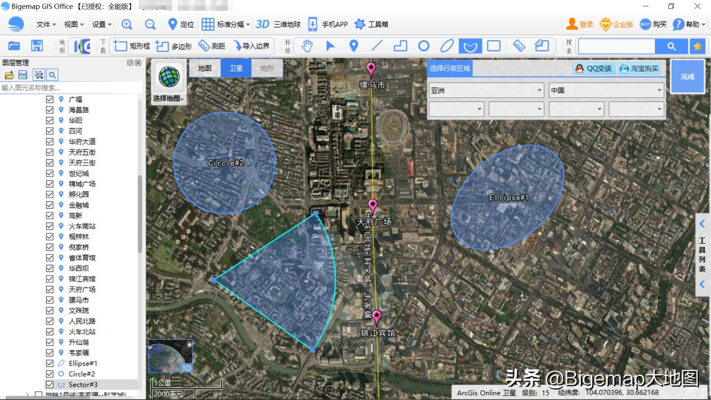Select the rectangle frame download tool
711x400 pixels.
[x=131, y=46]
